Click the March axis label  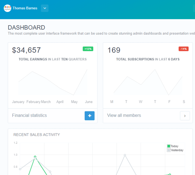[x=46, y=102]
